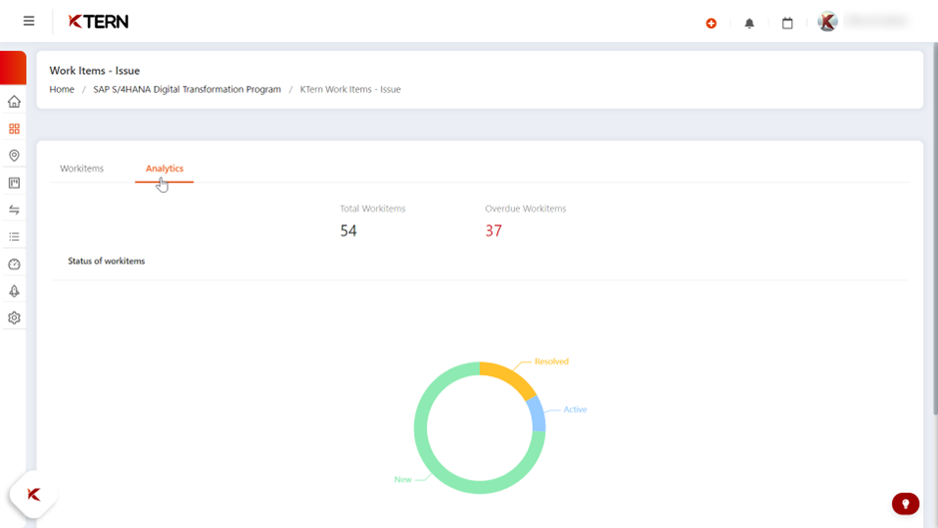The image size is (938, 528).
Task: Click the yellow Resolved donut segment
Action: (x=511, y=377)
